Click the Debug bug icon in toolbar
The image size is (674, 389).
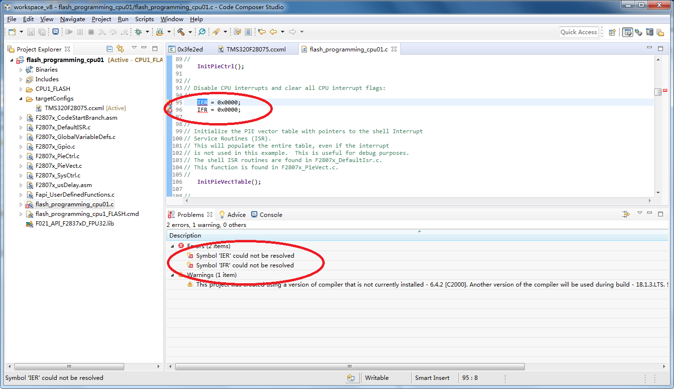[x=139, y=32]
